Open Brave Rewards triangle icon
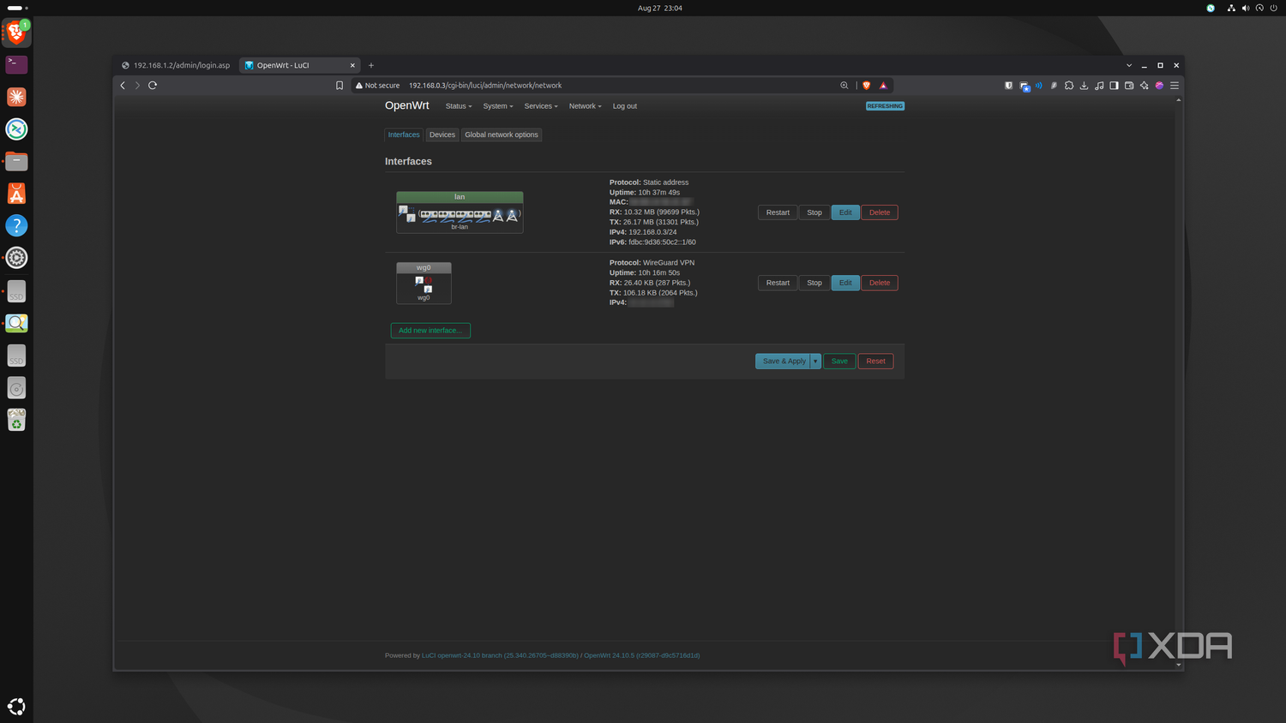Screen dimensions: 1286x723 pyautogui.click(x=883, y=86)
